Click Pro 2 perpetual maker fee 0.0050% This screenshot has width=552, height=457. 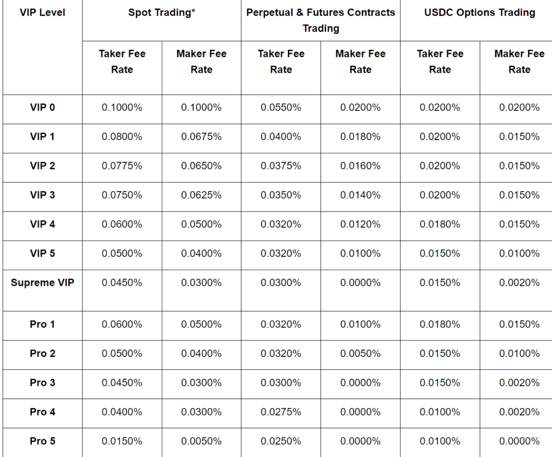(360, 354)
